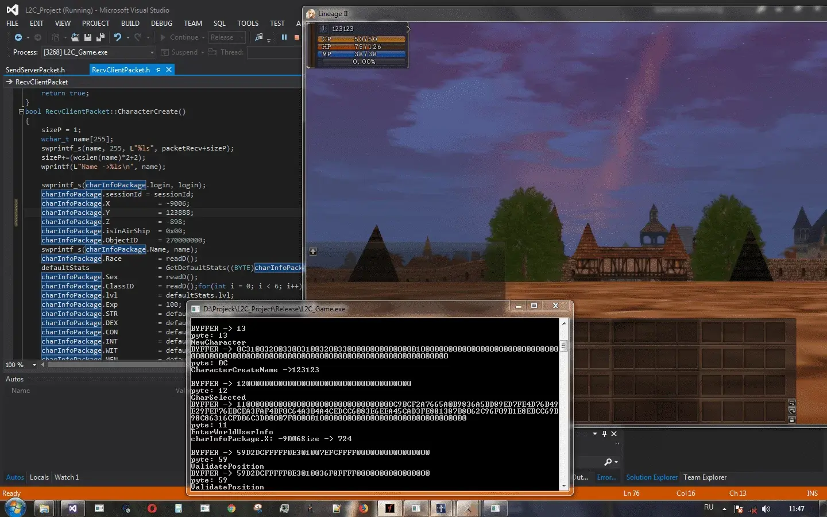Click the Save file disk icon

88,37
